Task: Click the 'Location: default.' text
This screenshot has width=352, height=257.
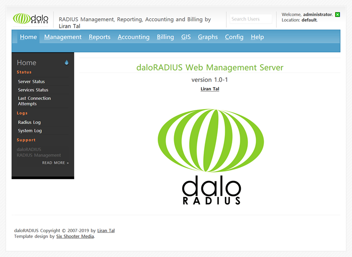Action: tap(300, 20)
